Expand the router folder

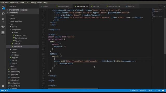coord(14,49)
